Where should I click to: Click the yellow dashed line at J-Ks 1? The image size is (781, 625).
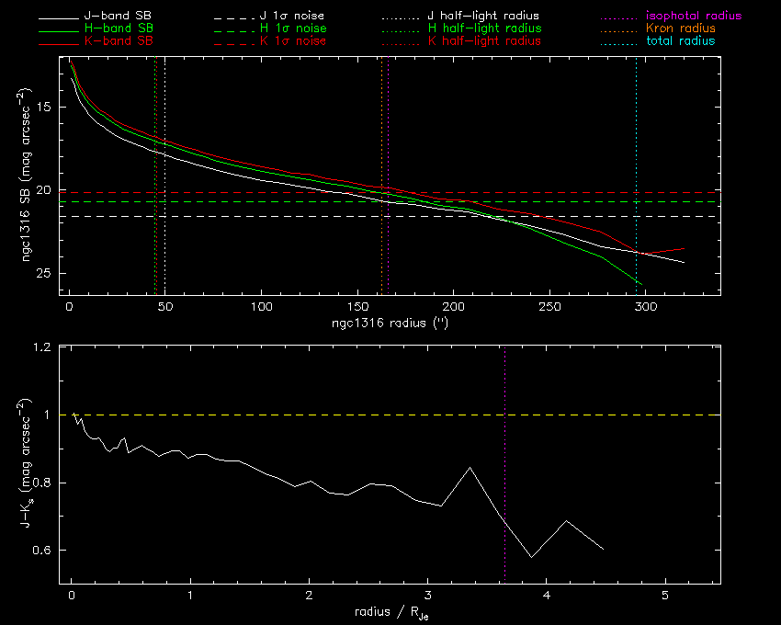(x=390, y=415)
